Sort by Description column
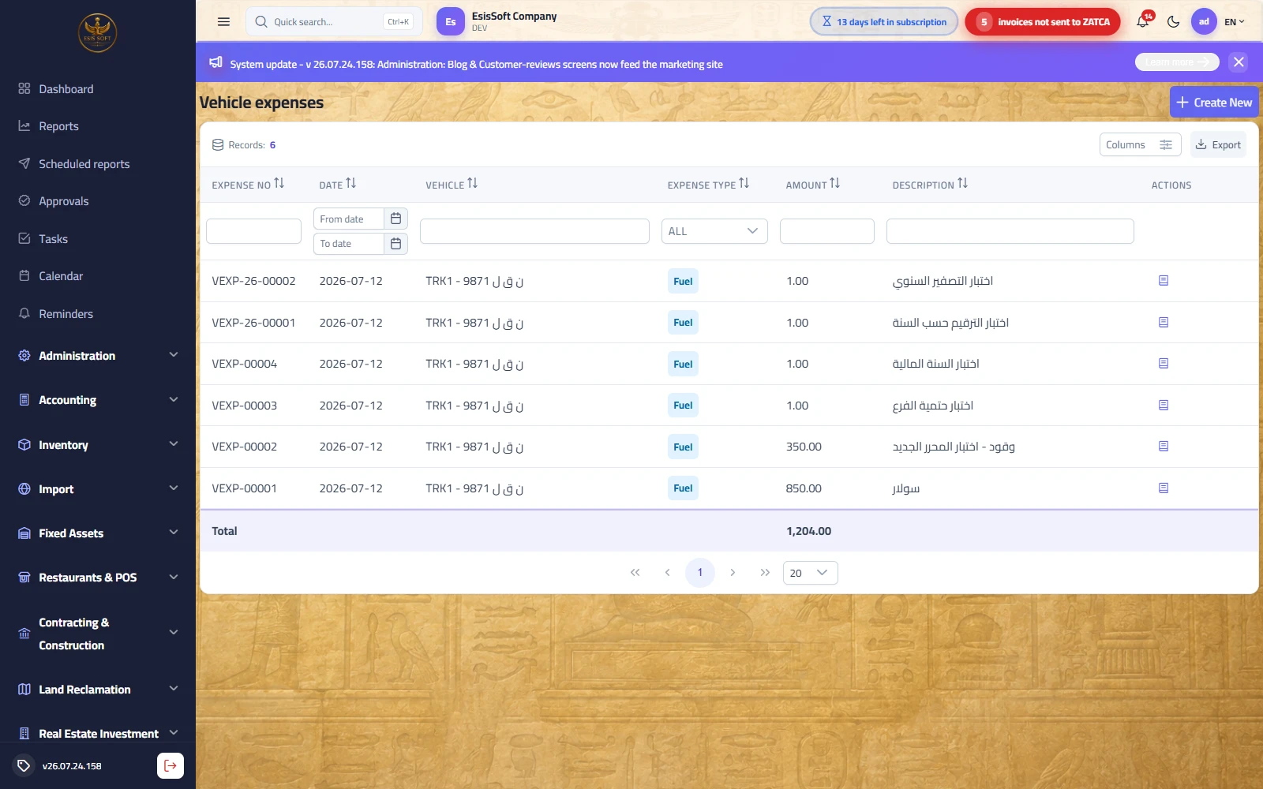Image resolution: width=1263 pixels, height=789 pixels. [x=962, y=184]
